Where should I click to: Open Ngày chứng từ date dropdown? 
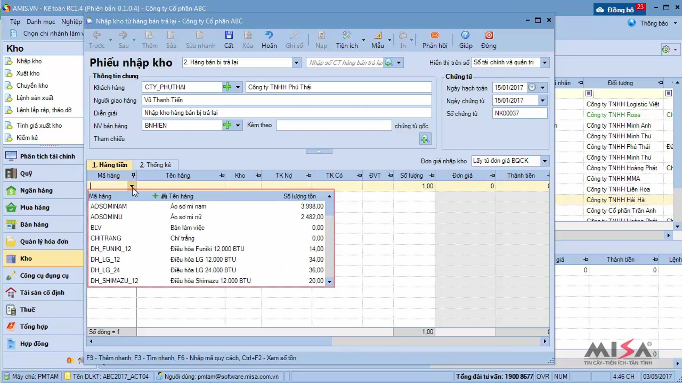point(542,100)
